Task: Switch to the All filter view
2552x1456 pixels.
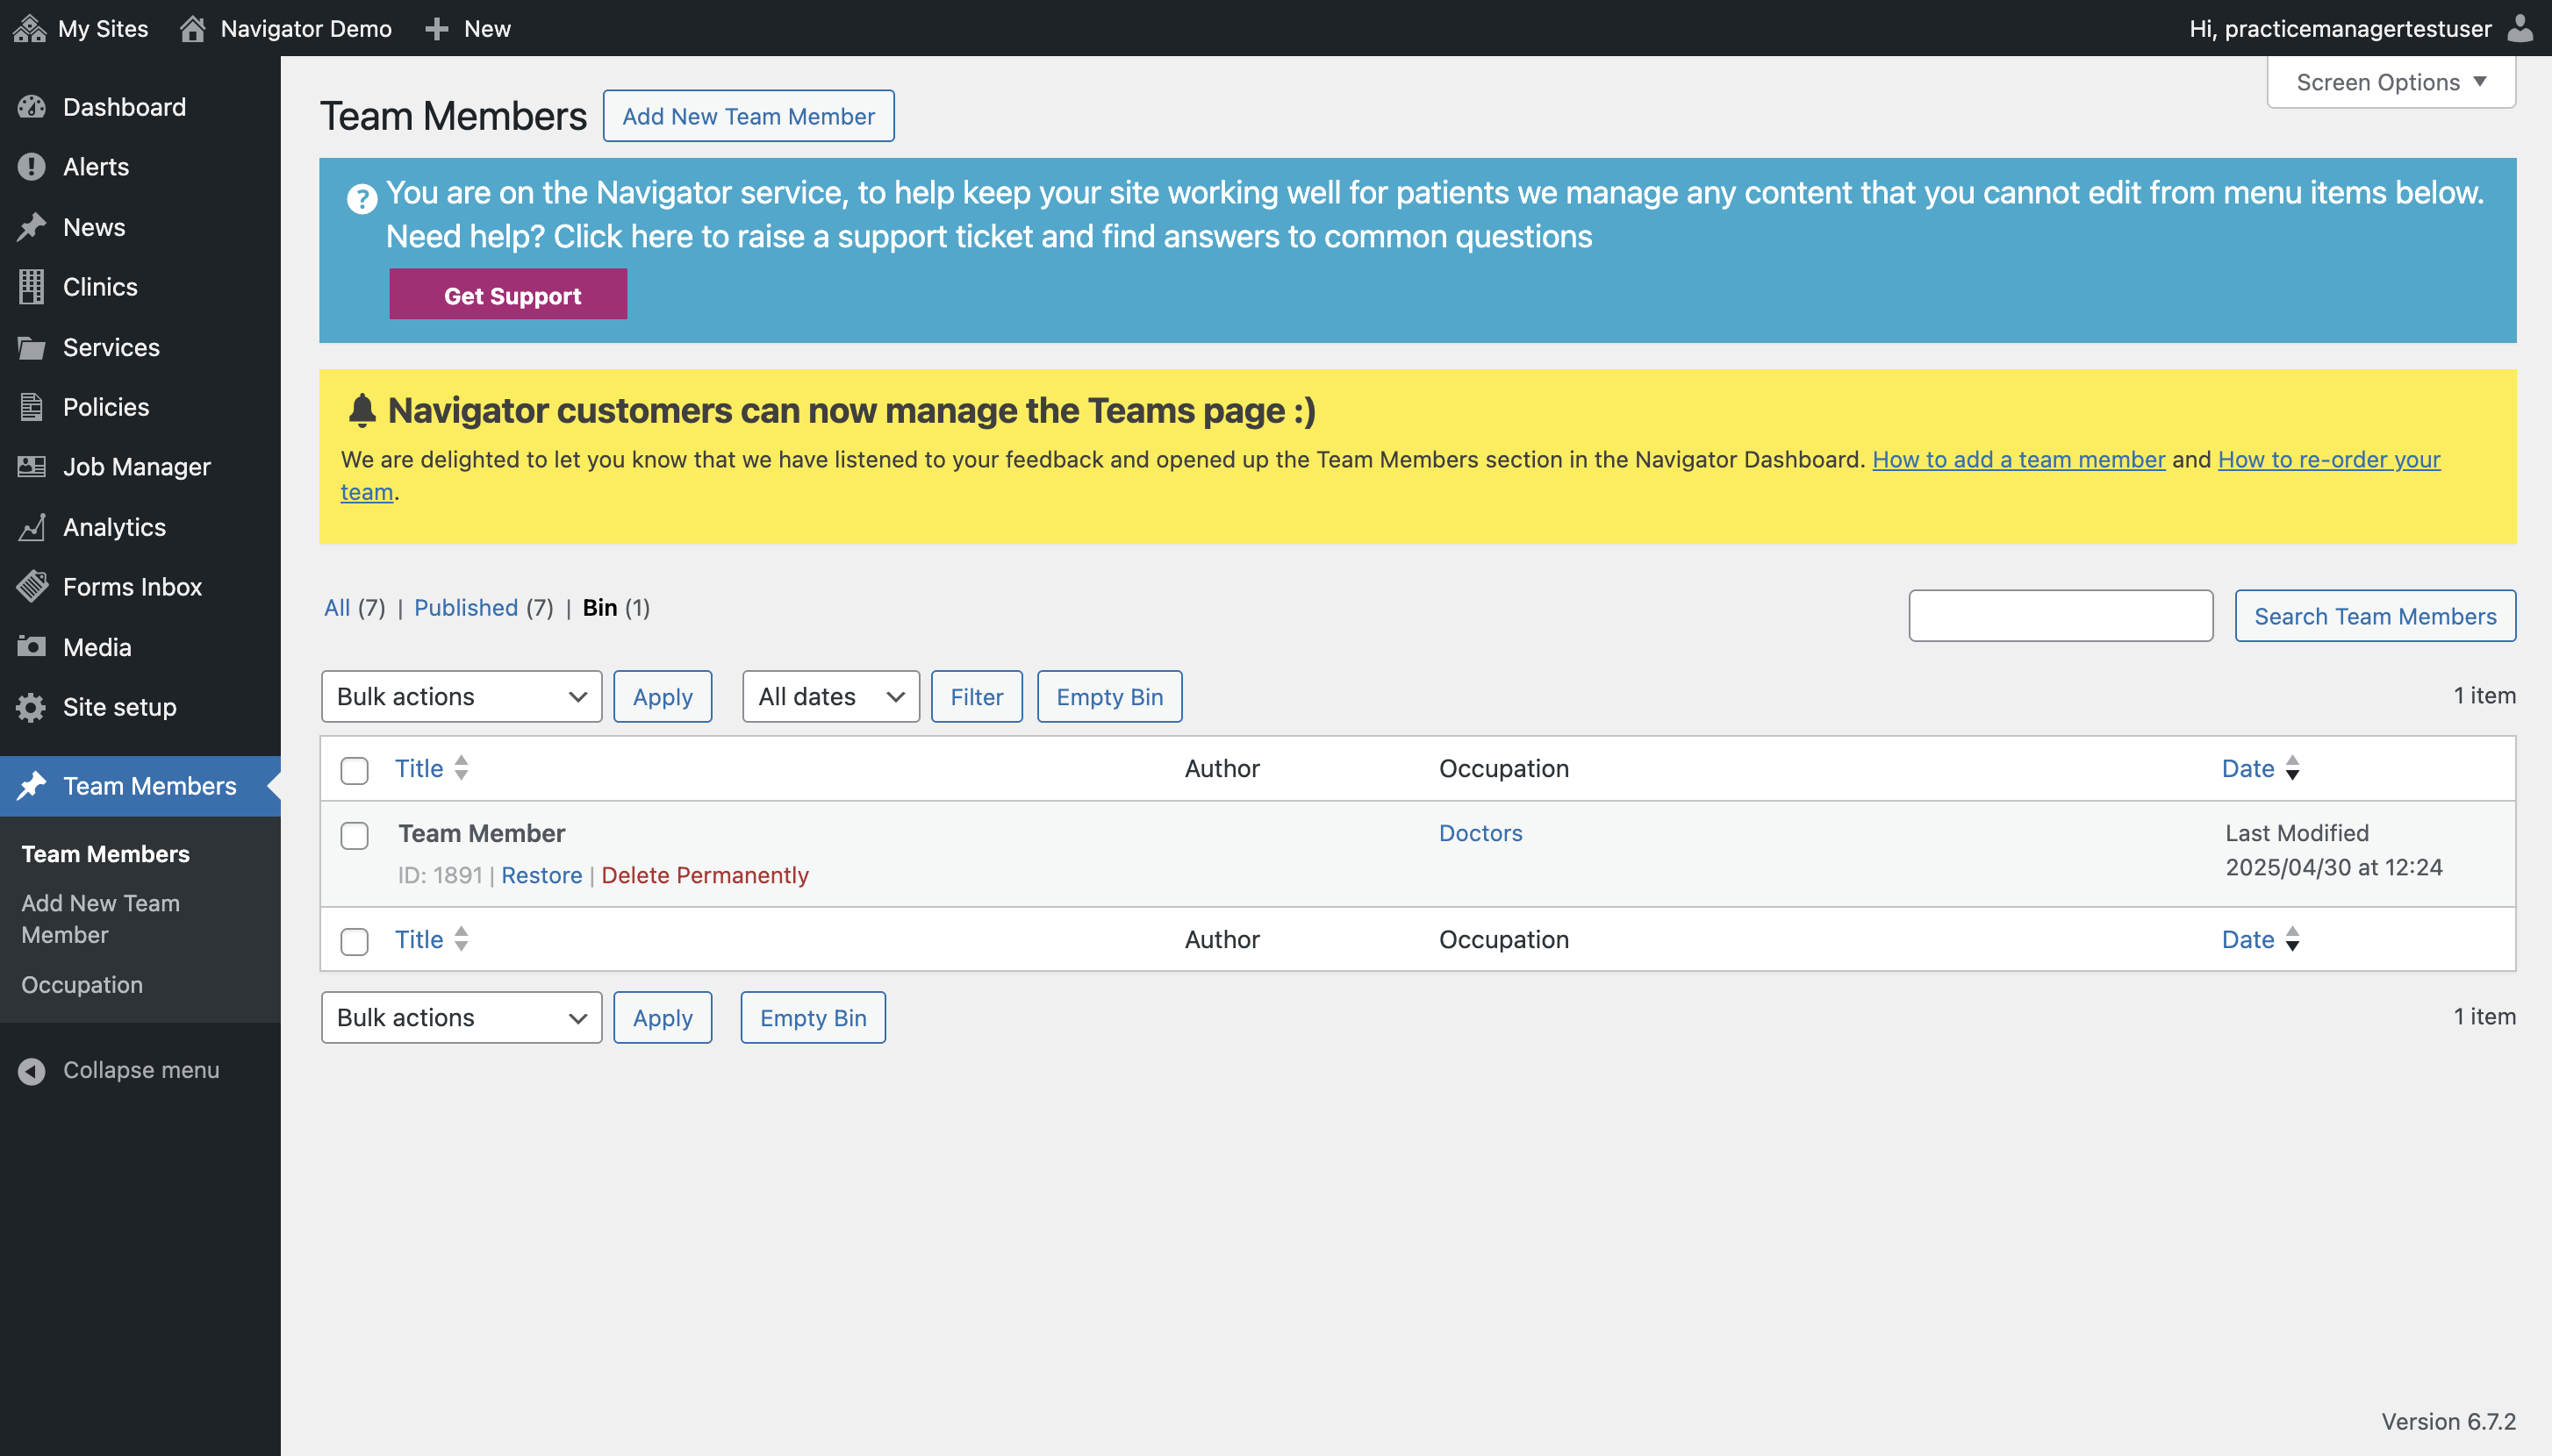Action: (x=337, y=607)
